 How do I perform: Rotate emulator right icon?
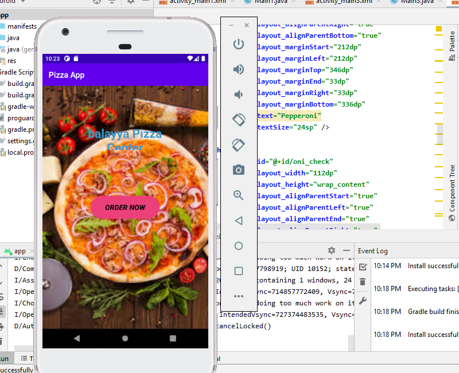pos(239,145)
